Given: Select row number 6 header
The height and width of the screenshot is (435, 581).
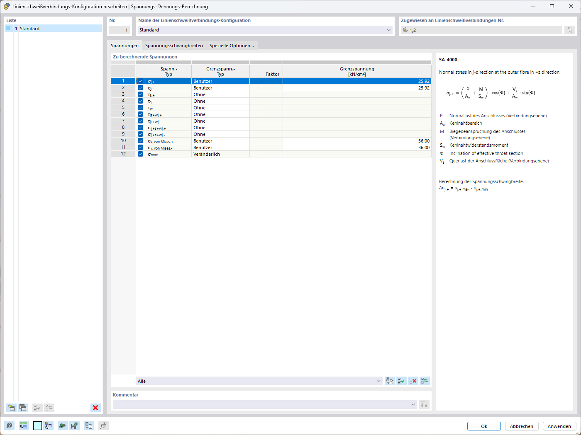Looking at the screenshot, I should pyautogui.click(x=123, y=114).
